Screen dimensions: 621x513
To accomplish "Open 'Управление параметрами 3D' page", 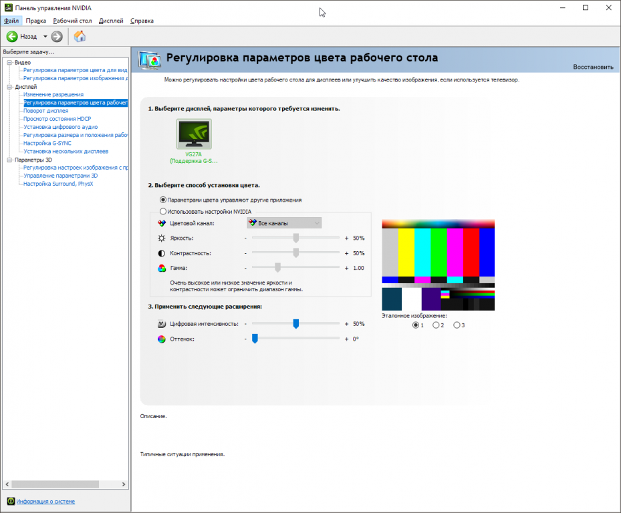I will pyautogui.click(x=61, y=176).
